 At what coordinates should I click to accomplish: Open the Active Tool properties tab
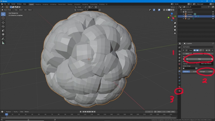point(180,47)
